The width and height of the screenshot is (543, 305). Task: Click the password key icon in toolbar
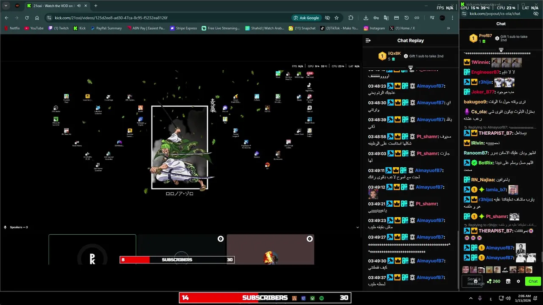click(376, 18)
